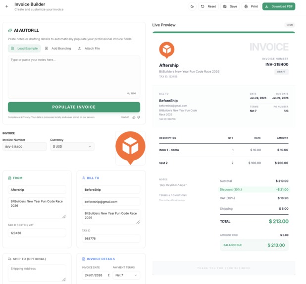Click the Save floppy disk icon
This screenshot has height=284, width=306.
(225, 6)
